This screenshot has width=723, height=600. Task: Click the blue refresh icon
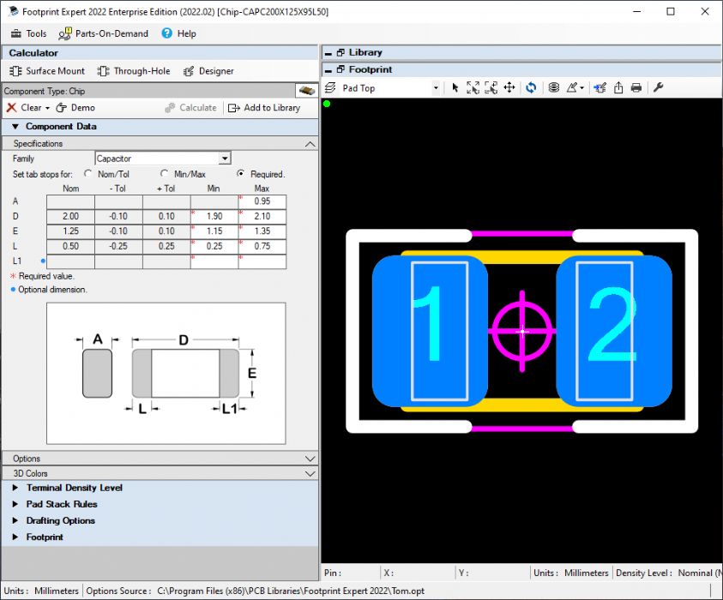click(x=531, y=87)
